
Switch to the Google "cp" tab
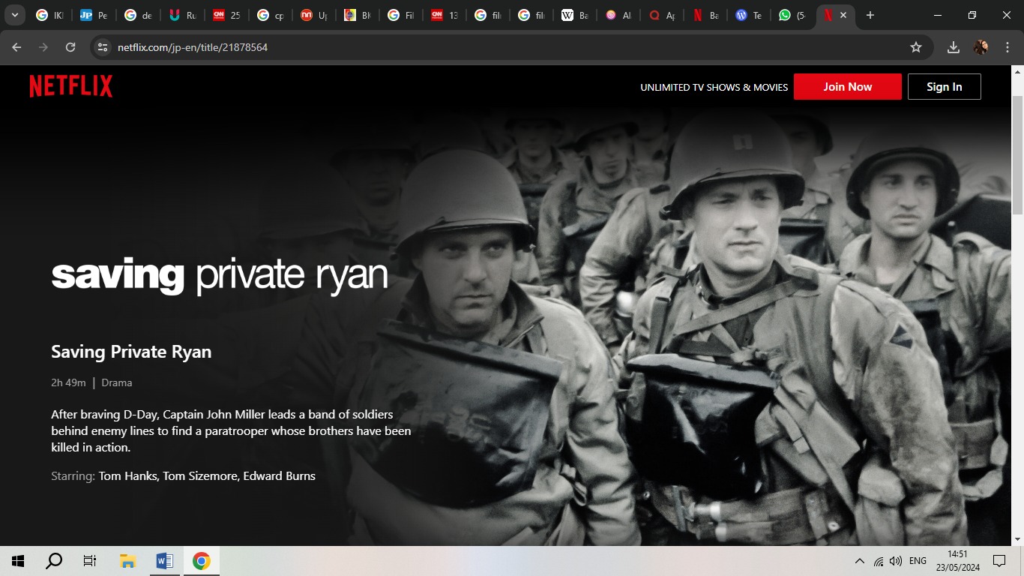[271, 15]
